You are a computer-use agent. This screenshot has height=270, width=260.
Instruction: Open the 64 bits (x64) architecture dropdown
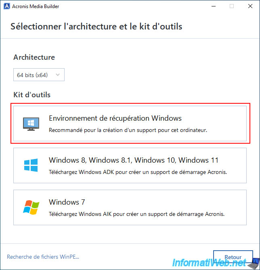38,75
